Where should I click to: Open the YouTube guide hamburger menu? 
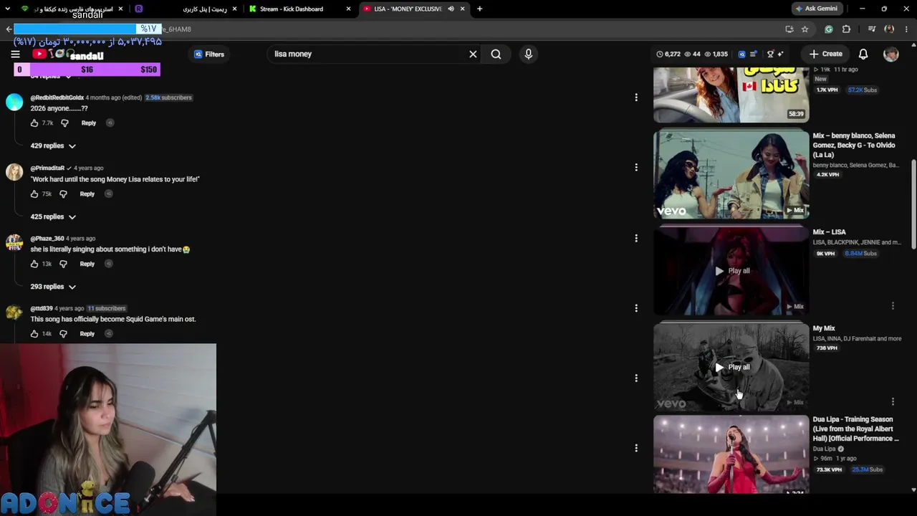tap(15, 54)
